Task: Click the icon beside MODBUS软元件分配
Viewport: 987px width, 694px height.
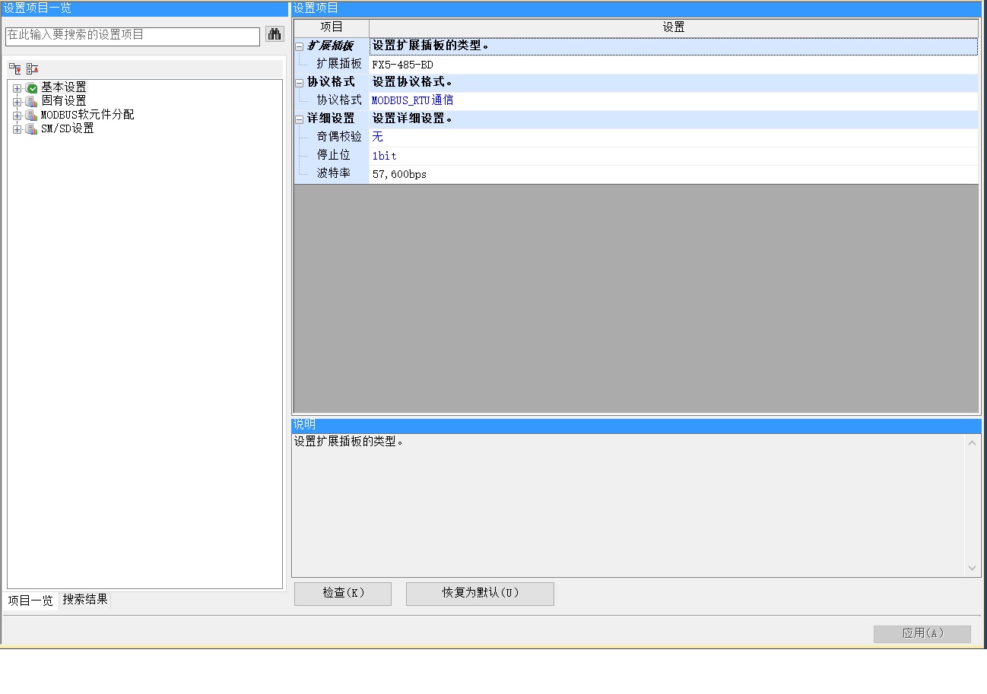Action: pyautogui.click(x=31, y=116)
